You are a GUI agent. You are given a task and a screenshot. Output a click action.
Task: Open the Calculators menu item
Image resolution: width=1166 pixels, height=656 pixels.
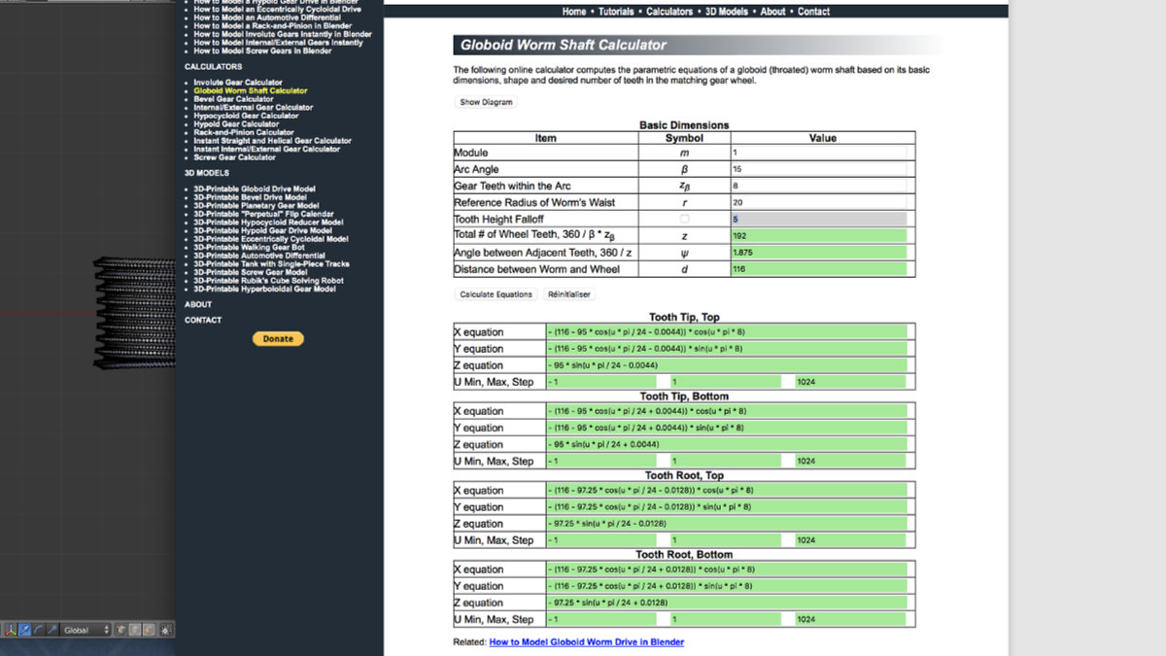(669, 12)
